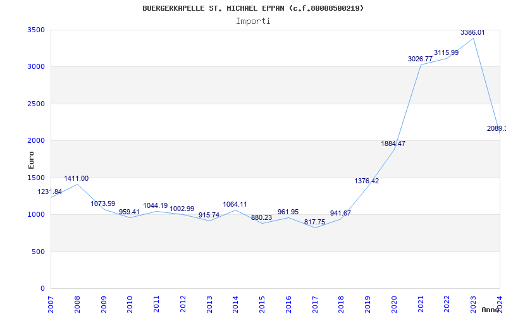
Task: Click the 0 y-axis tick label
Action: point(42,288)
